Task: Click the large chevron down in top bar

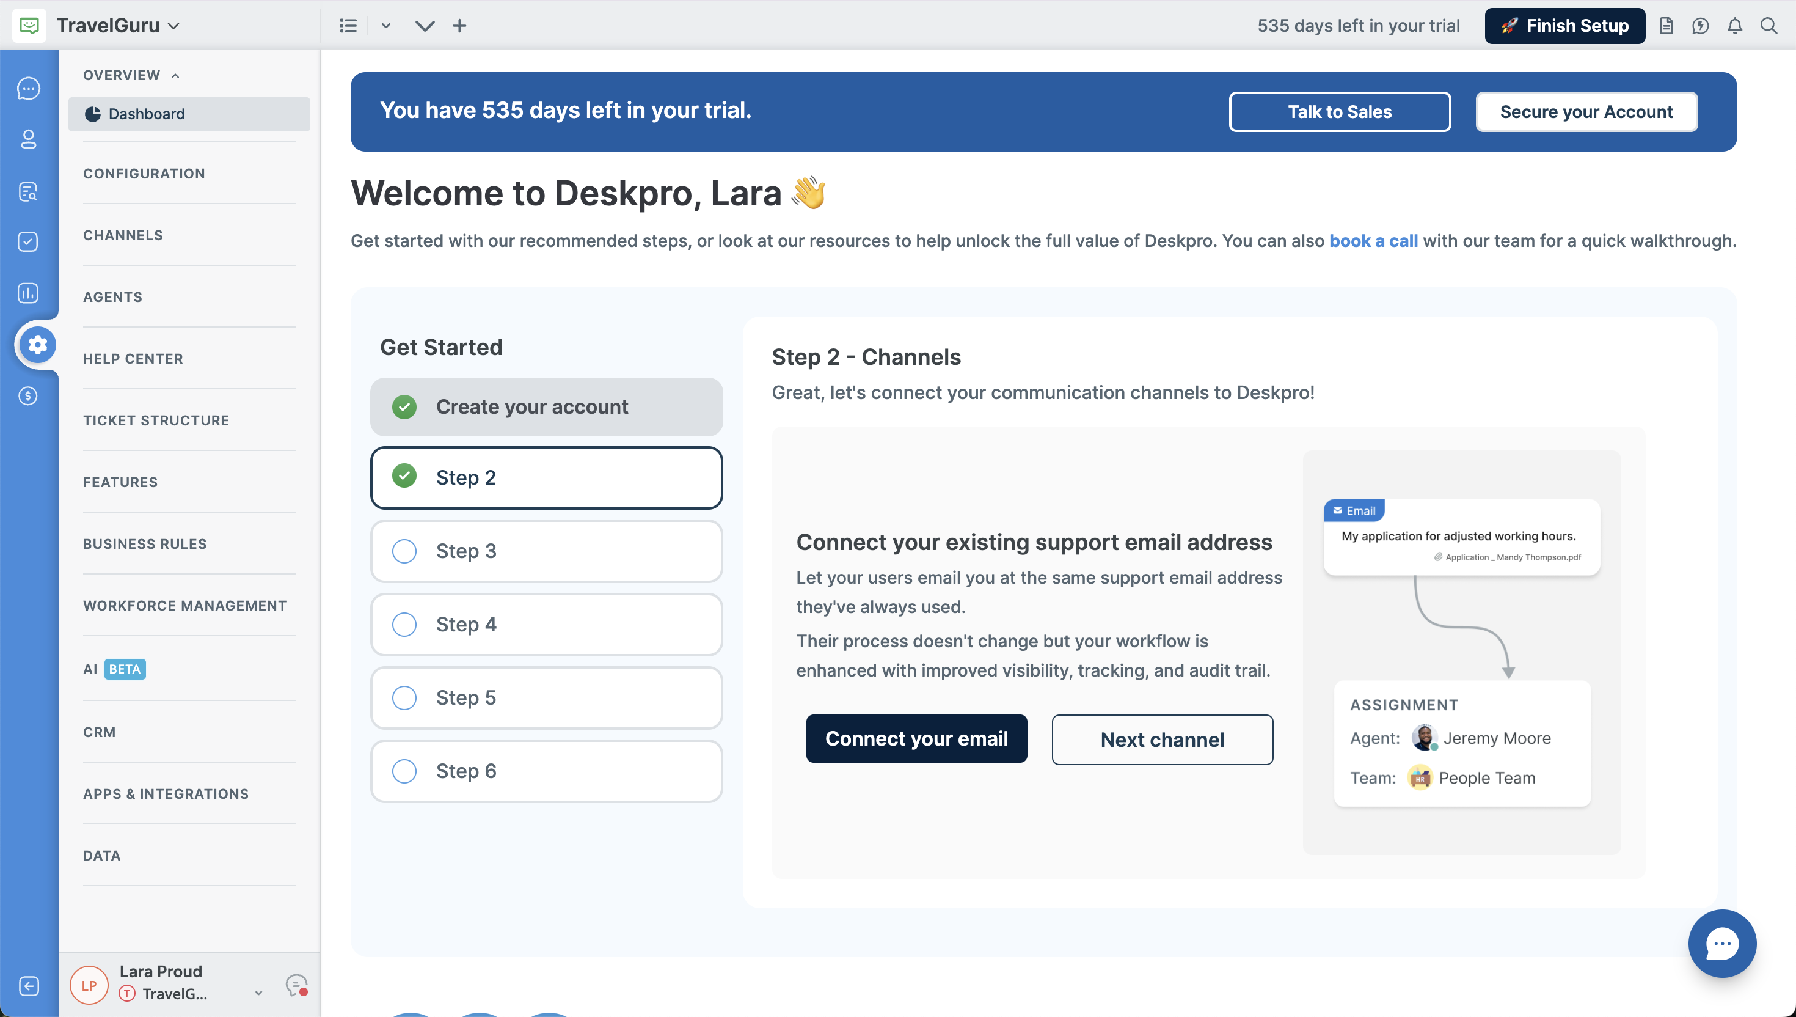Action: coord(425,26)
